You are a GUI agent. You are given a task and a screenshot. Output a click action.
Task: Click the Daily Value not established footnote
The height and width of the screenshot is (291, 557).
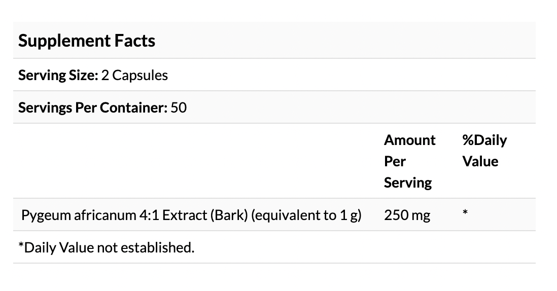point(106,248)
